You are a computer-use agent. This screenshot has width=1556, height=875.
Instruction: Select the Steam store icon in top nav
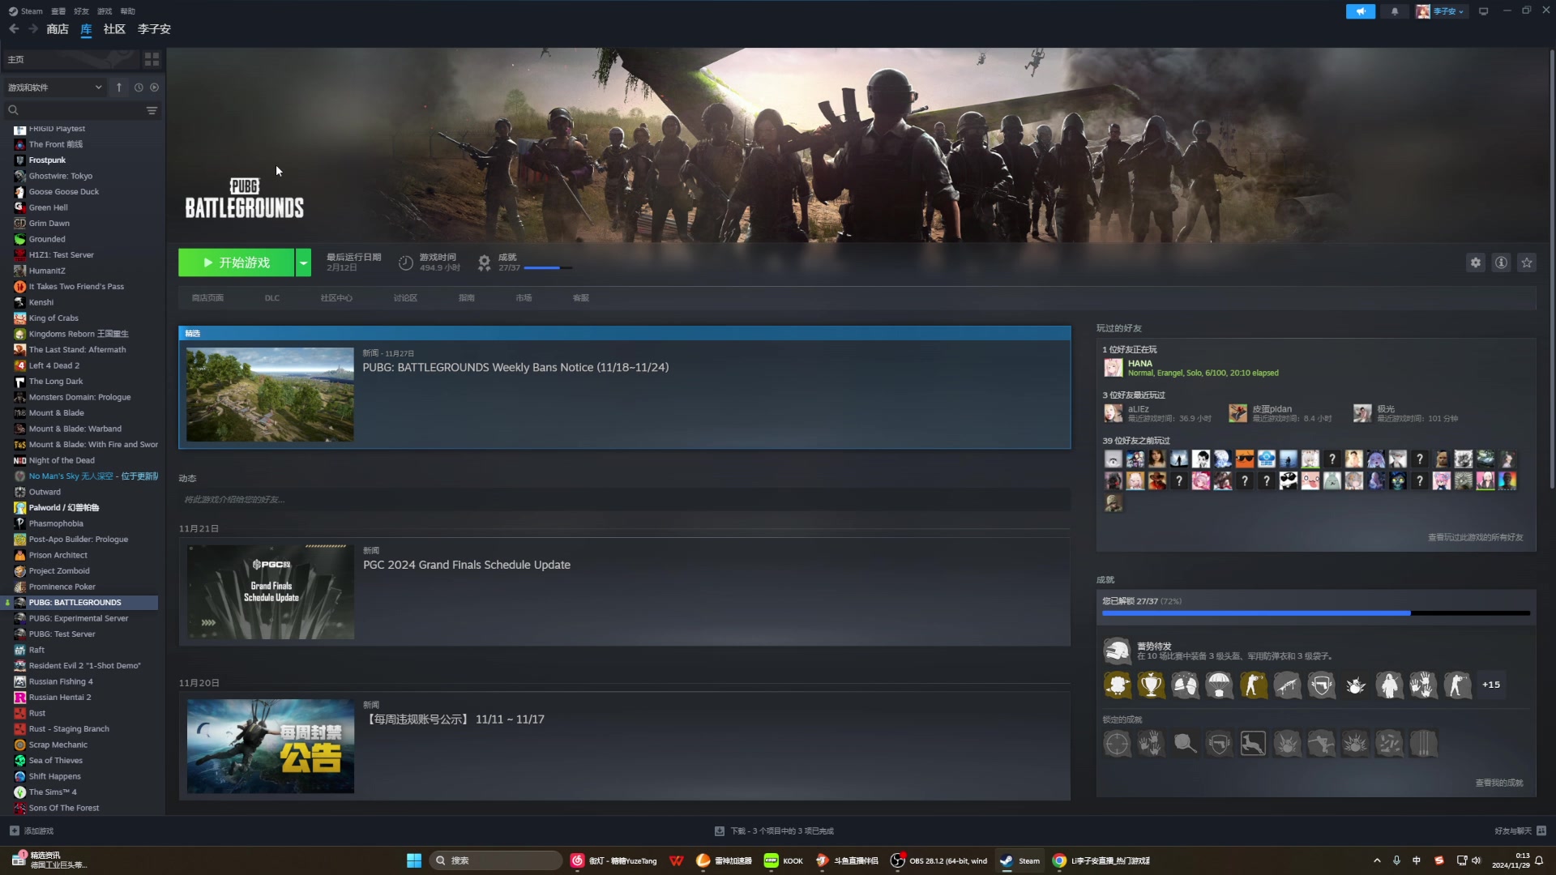(57, 28)
